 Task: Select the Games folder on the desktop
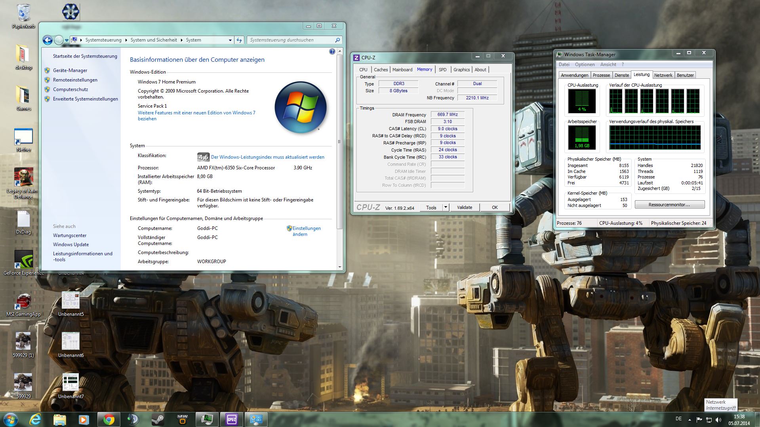pos(23,98)
